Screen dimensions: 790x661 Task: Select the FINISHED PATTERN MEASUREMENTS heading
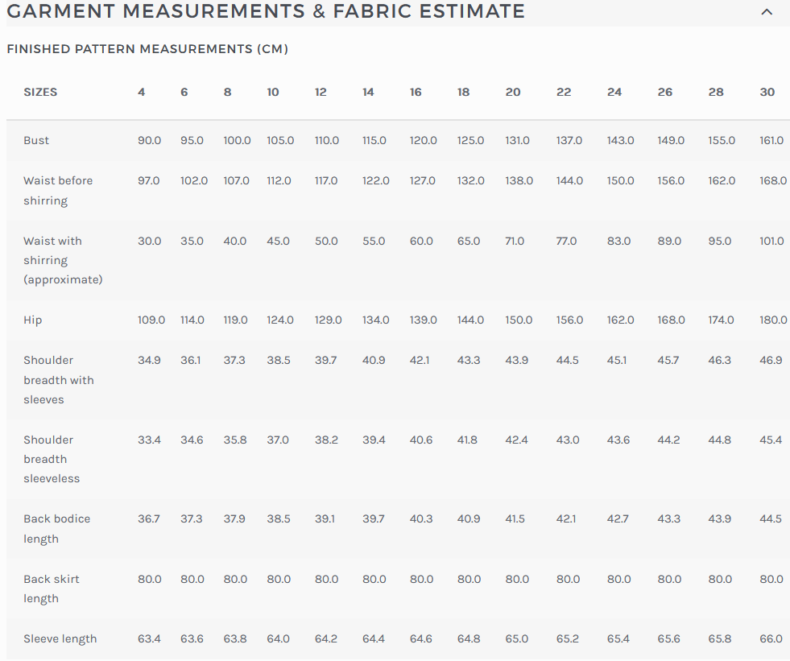coord(147,49)
